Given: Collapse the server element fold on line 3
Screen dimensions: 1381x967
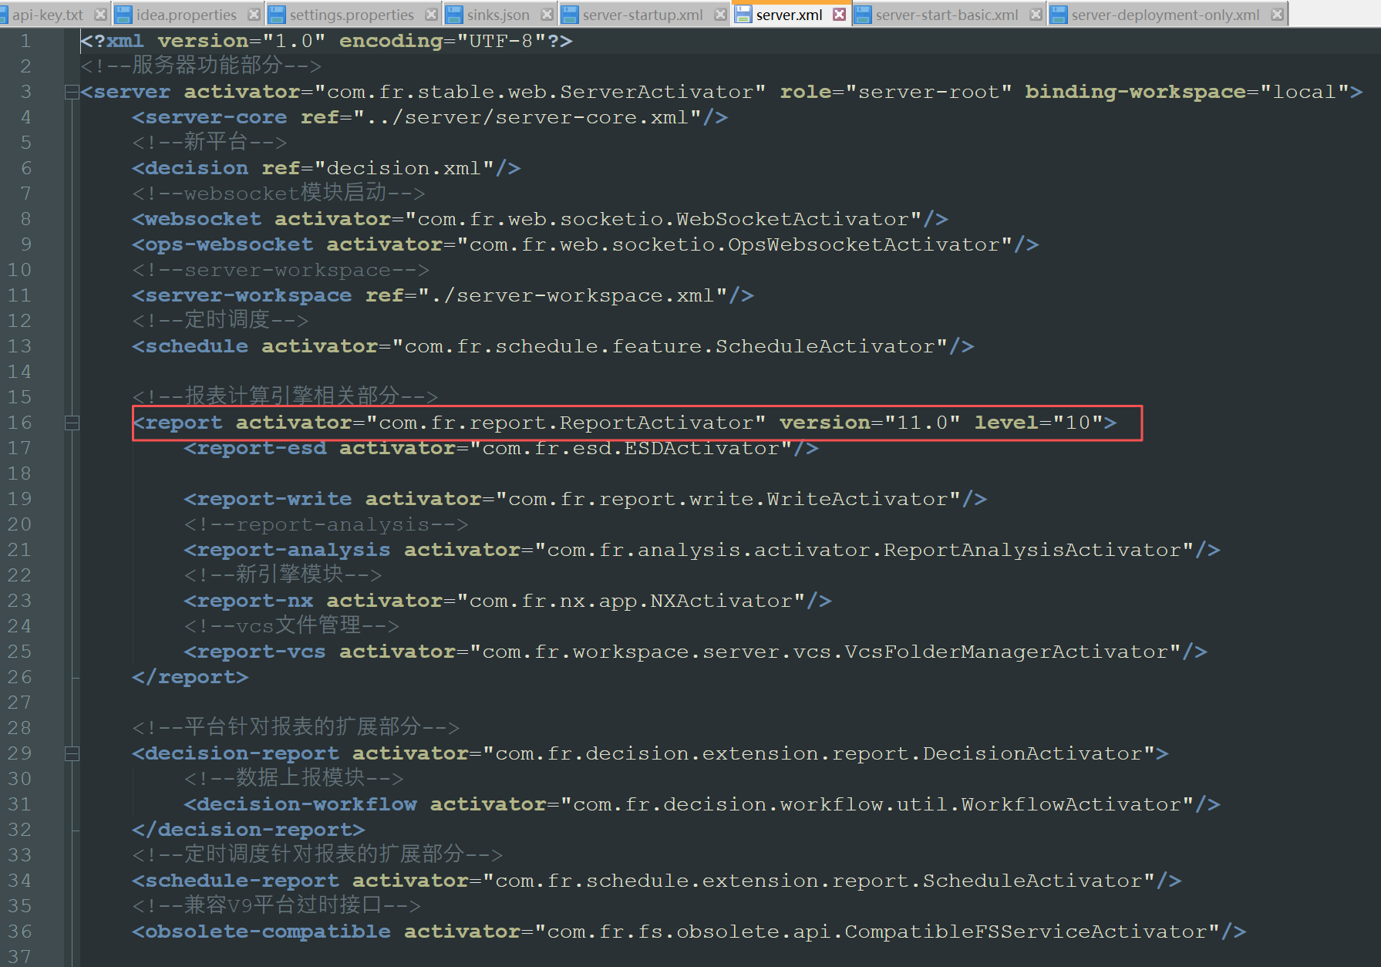Looking at the screenshot, I should pyautogui.click(x=72, y=93).
